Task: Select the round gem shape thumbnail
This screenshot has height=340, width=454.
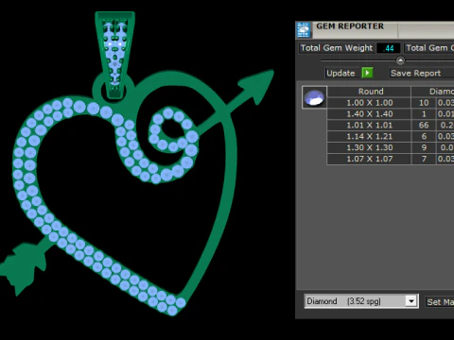Action: click(314, 97)
